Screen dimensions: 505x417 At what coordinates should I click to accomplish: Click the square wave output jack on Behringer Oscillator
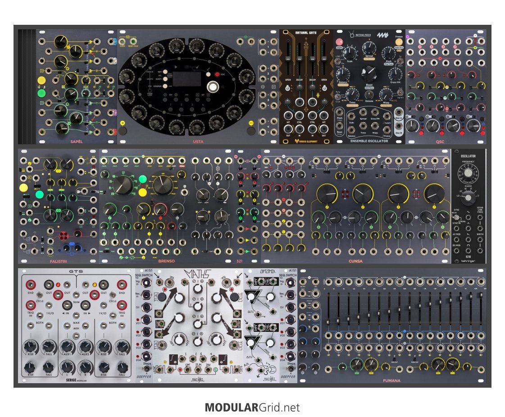tap(468, 251)
